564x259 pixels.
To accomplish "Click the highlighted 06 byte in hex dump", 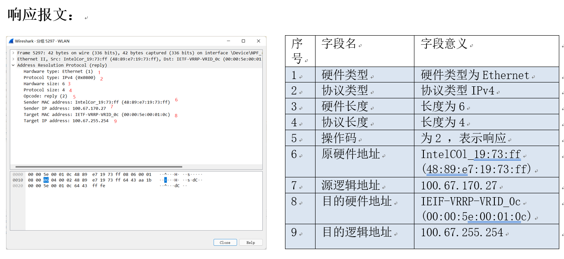I will 46,180.
